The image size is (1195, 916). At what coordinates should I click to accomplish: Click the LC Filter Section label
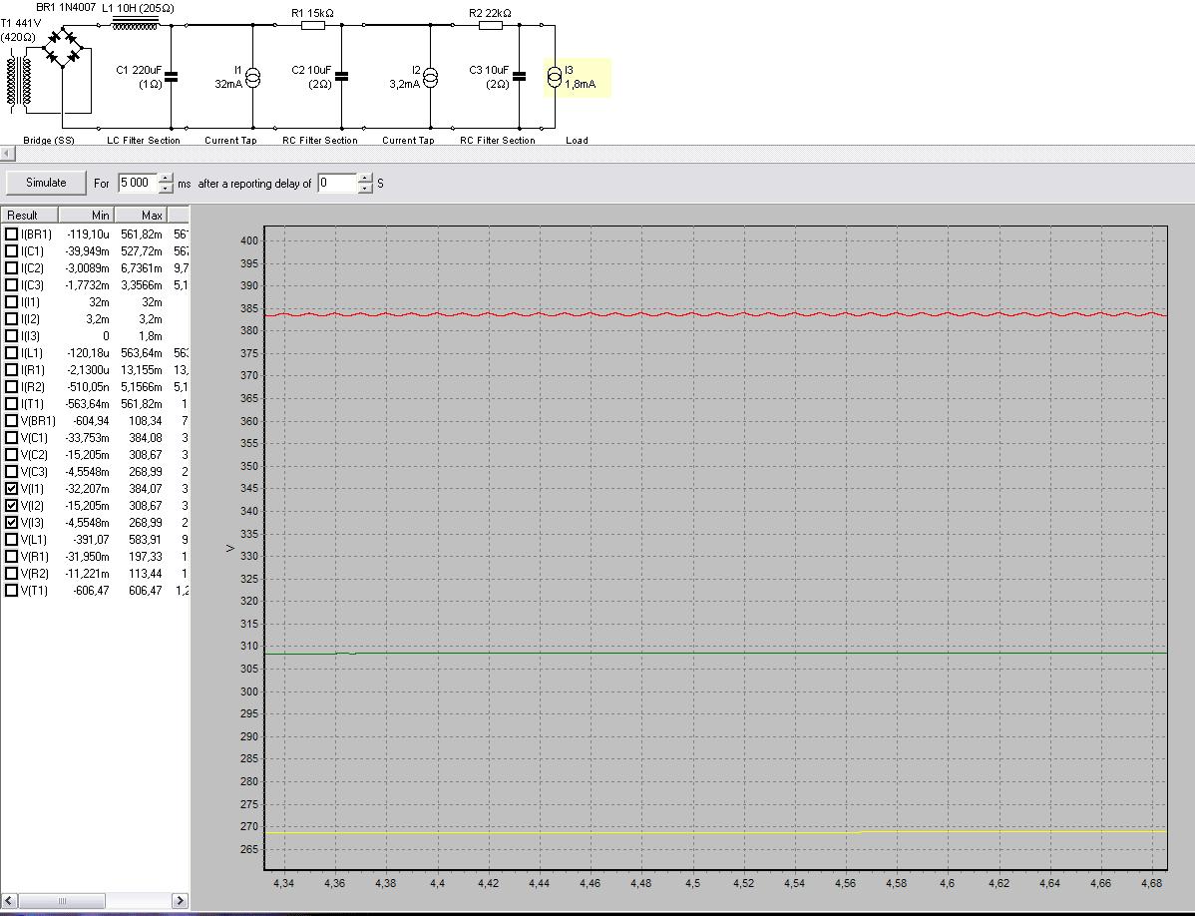coord(144,141)
